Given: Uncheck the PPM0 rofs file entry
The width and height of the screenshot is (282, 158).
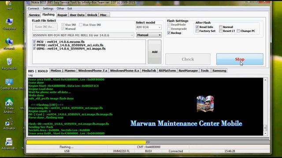Looking at the screenshot, I should (x=34, y=45).
